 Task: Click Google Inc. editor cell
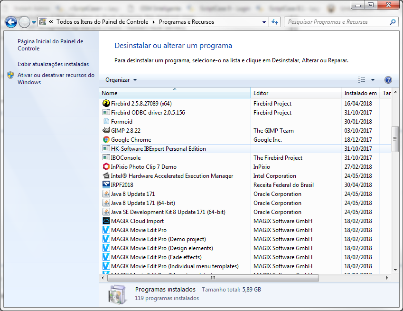coord(268,140)
